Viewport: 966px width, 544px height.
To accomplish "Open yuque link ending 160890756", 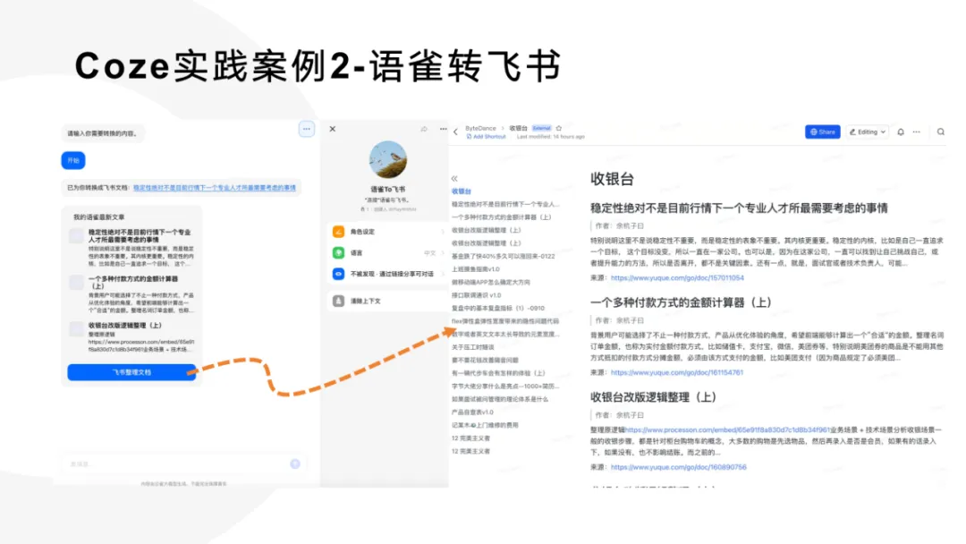I will click(x=678, y=467).
